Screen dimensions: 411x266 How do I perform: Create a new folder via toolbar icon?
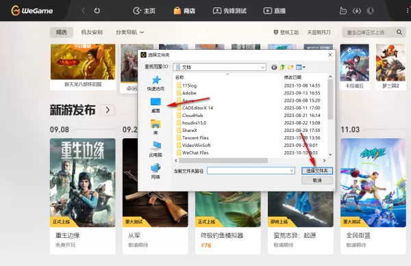click(x=290, y=67)
